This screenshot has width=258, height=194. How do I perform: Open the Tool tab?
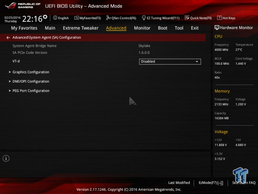click(179, 28)
